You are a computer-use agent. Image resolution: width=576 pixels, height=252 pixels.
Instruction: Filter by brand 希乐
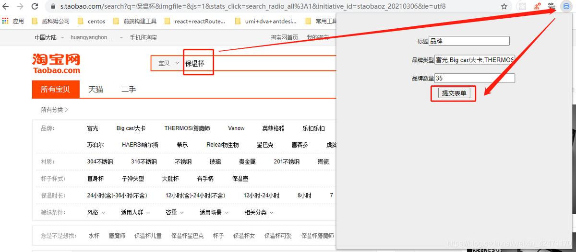(x=182, y=145)
